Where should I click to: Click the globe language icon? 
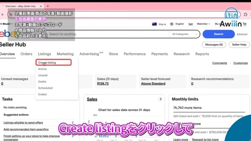tap(172, 24)
